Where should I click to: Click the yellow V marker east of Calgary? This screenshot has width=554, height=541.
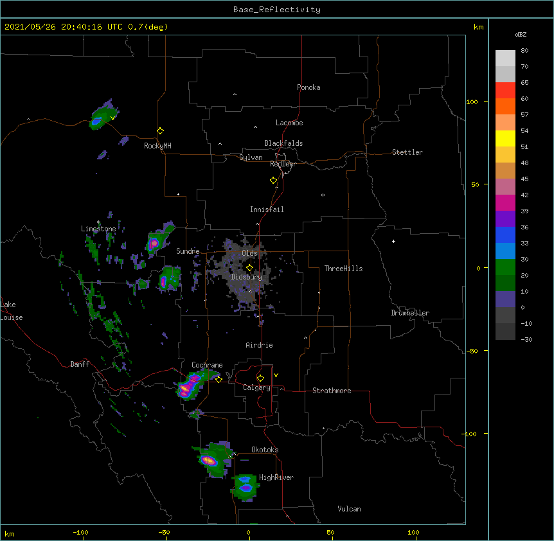click(x=276, y=375)
